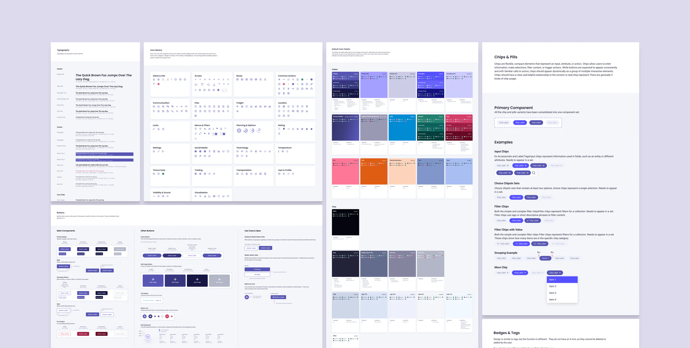
Task: Remove first chip inside the Input Chips search field
Action: click(510, 173)
